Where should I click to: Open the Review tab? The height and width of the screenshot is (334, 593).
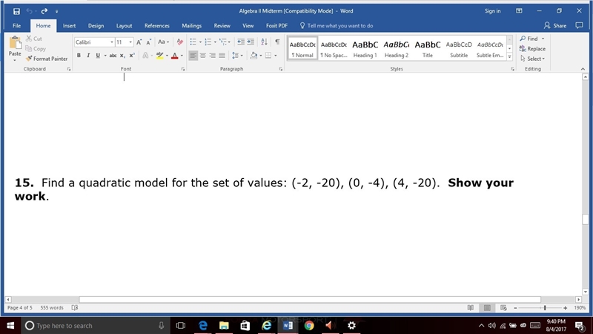click(222, 26)
